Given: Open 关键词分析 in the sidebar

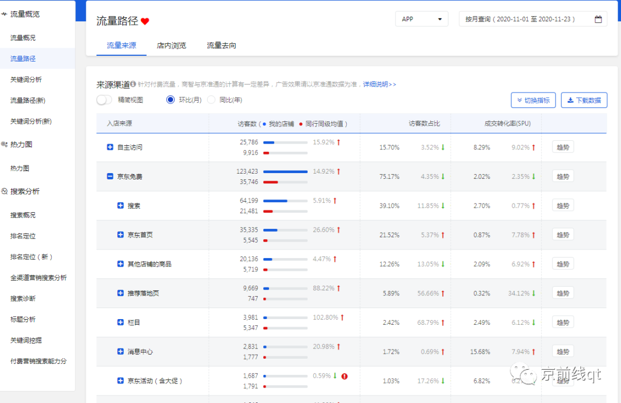Looking at the screenshot, I should (x=26, y=79).
